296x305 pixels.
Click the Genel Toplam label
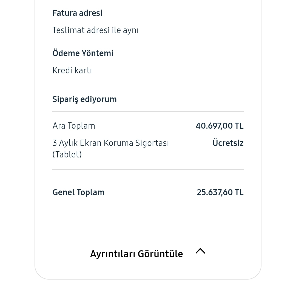[78, 192]
